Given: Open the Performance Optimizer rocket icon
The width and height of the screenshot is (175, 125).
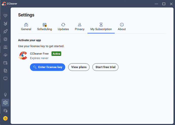Looking at the screenshot, I should 5,32.
